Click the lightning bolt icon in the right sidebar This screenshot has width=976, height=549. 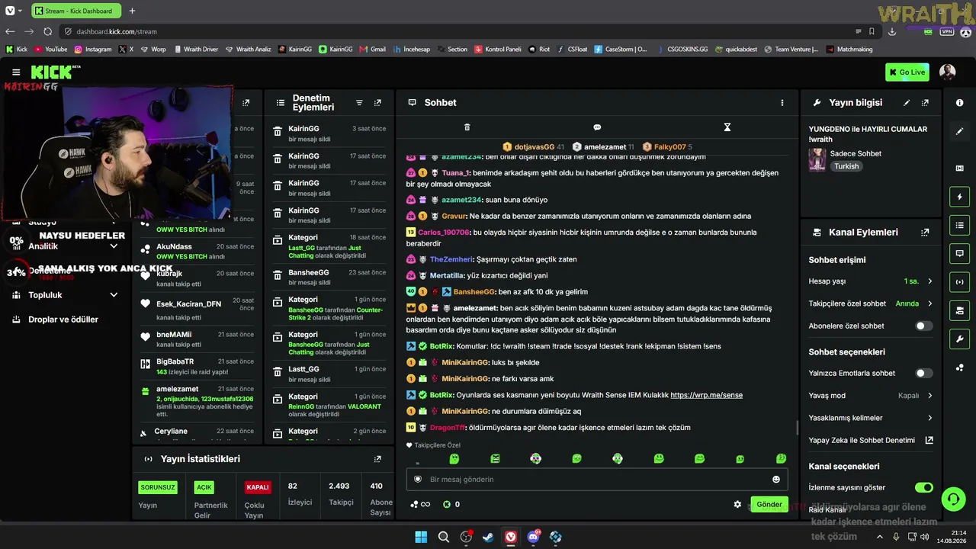coord(959,197)
